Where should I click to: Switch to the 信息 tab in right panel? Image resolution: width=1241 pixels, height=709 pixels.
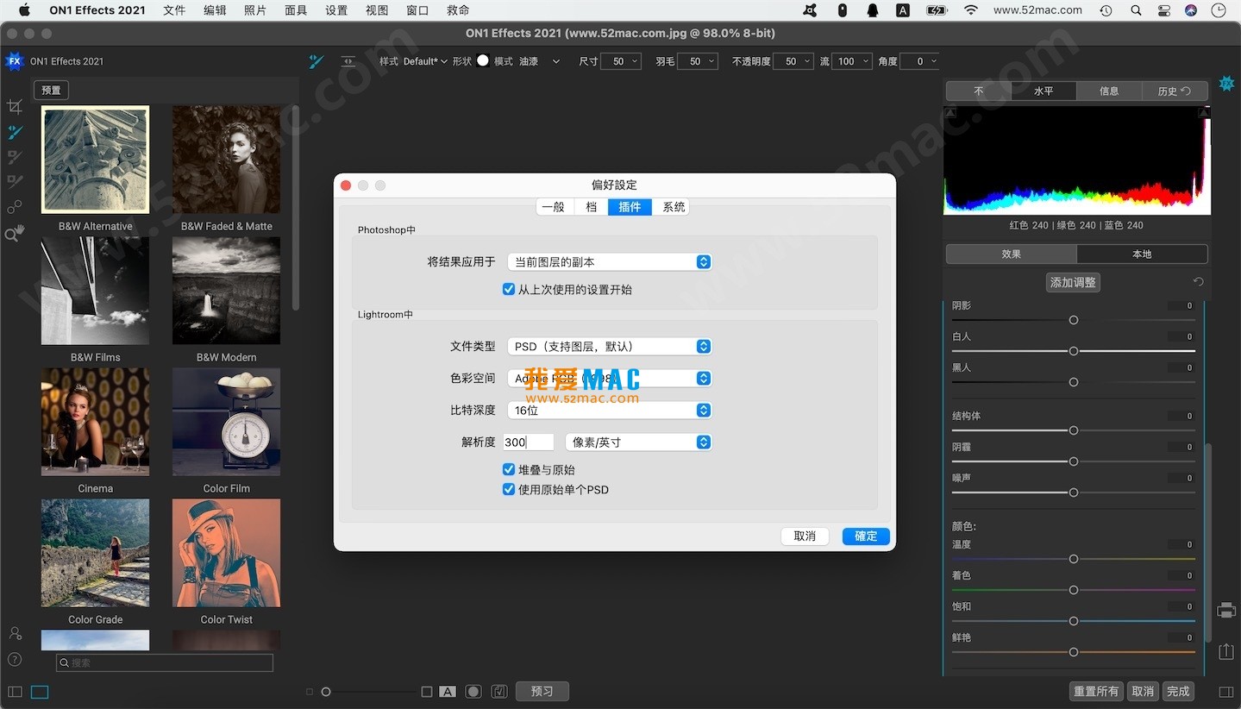point(1109,91)
